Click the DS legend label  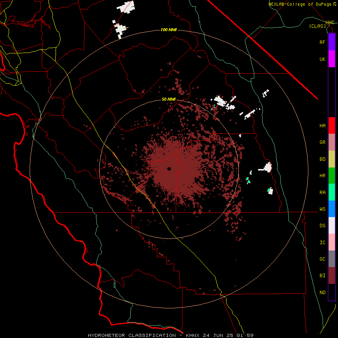coord(322,225)
